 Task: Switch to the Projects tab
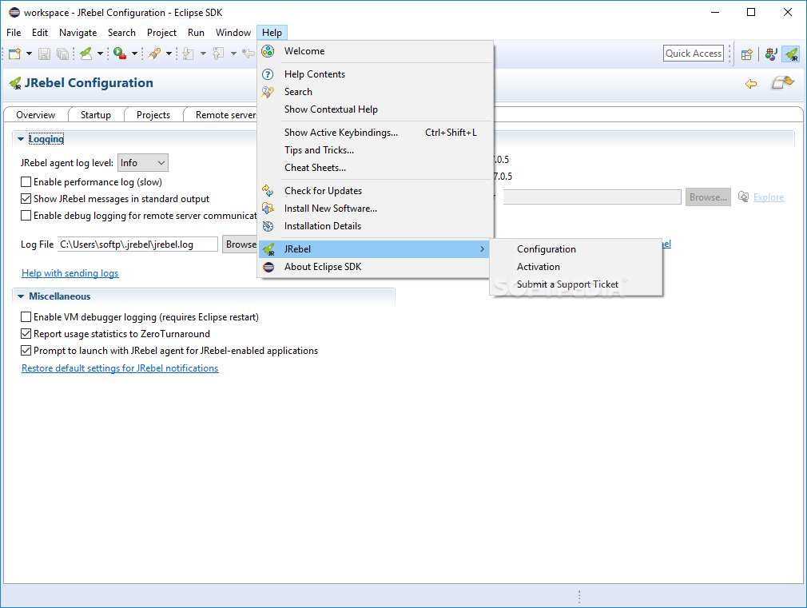click(x=153, y=115)
